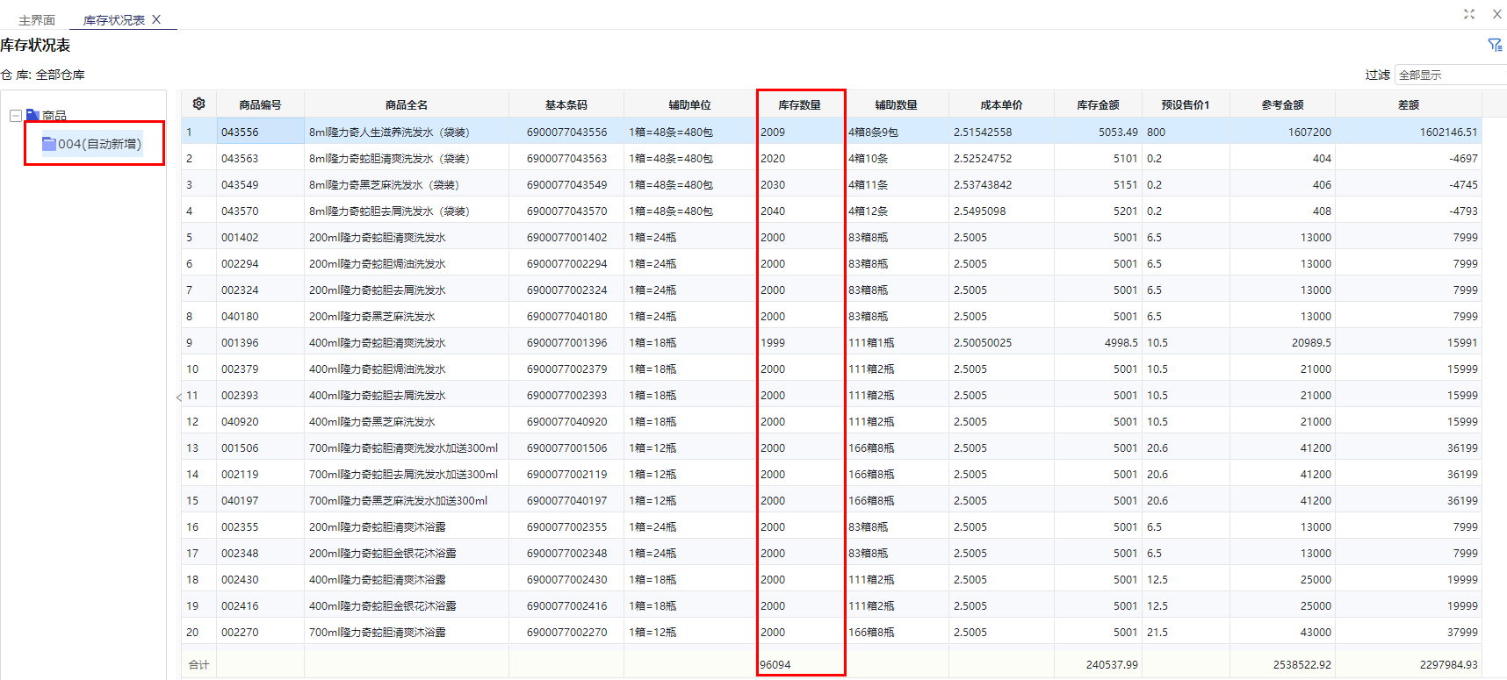
Task: Click the 差额 column header
Action: 1409,104
